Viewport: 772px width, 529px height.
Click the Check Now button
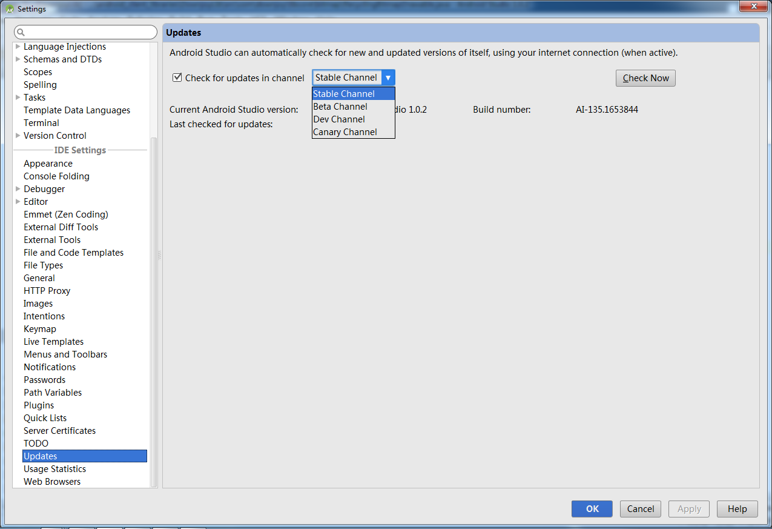(x=645, y=78)
